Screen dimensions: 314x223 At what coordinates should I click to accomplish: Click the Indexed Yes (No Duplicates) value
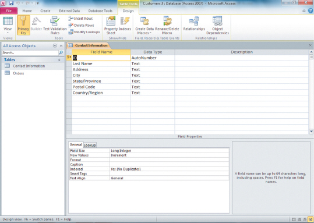point(170,169)
